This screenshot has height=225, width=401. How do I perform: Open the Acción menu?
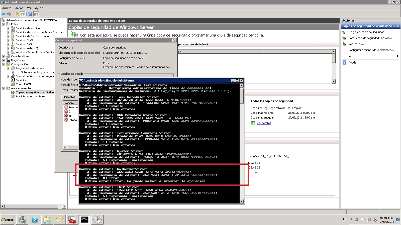pos(19,8)
